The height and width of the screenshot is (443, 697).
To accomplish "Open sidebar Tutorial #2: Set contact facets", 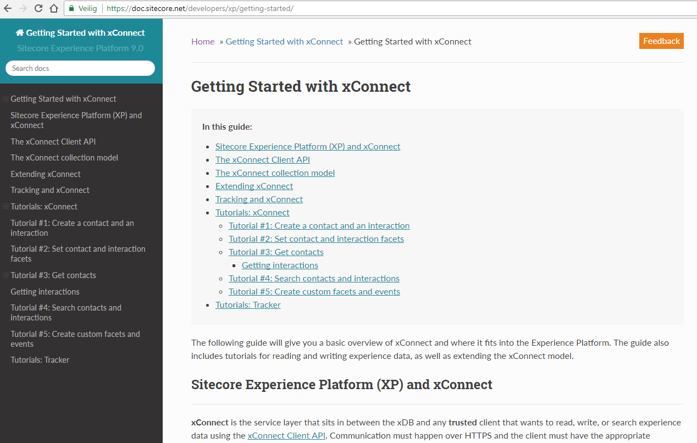I will (x=78, y=254).
